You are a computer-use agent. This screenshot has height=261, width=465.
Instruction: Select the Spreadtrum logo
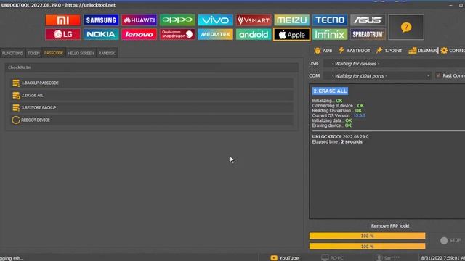coord(368,34)
